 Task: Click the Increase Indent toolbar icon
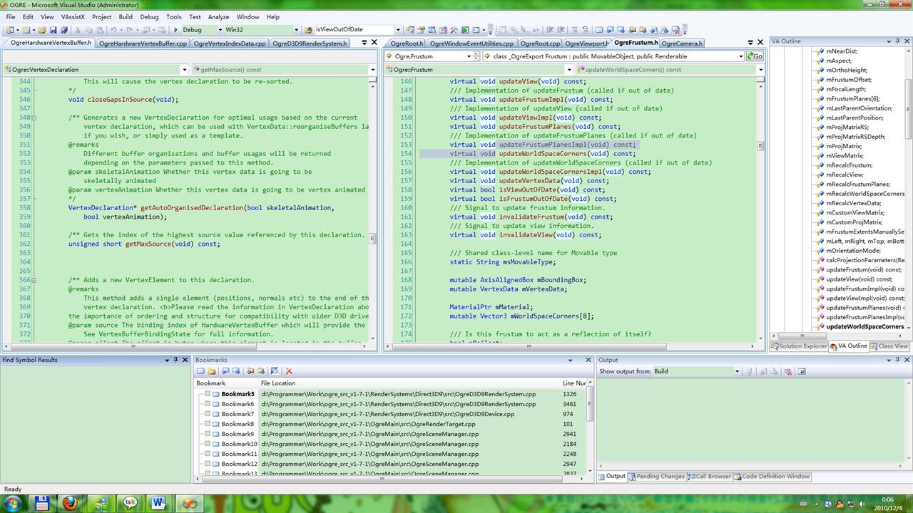click(x=561, y=30)
